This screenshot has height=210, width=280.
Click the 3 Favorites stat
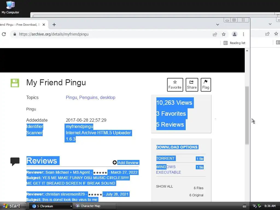click(171, 113)
